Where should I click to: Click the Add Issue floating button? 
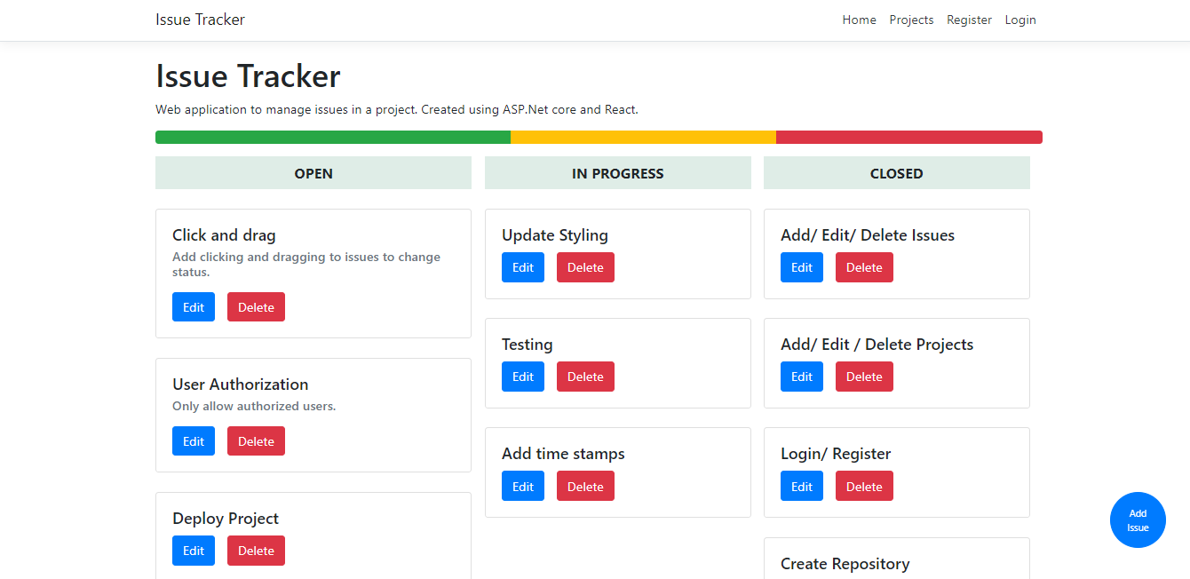[1138, 520]
